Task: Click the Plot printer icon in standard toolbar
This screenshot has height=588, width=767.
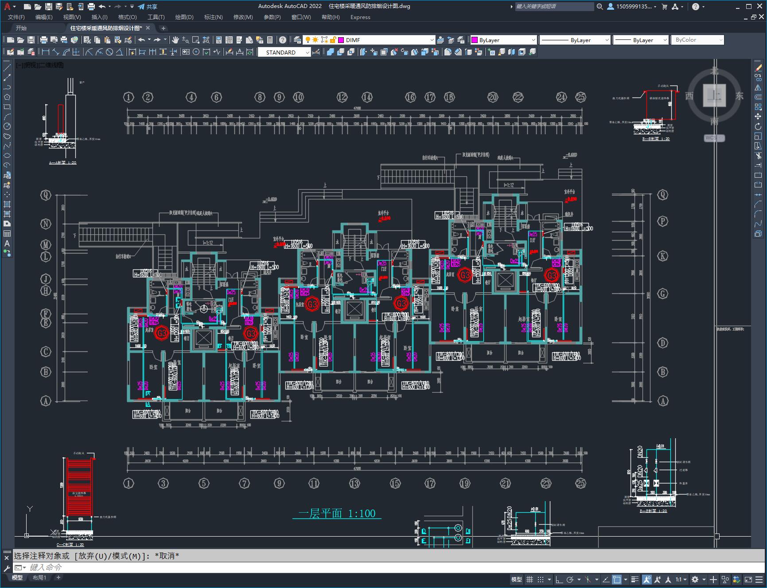Action: pos(43,40)
